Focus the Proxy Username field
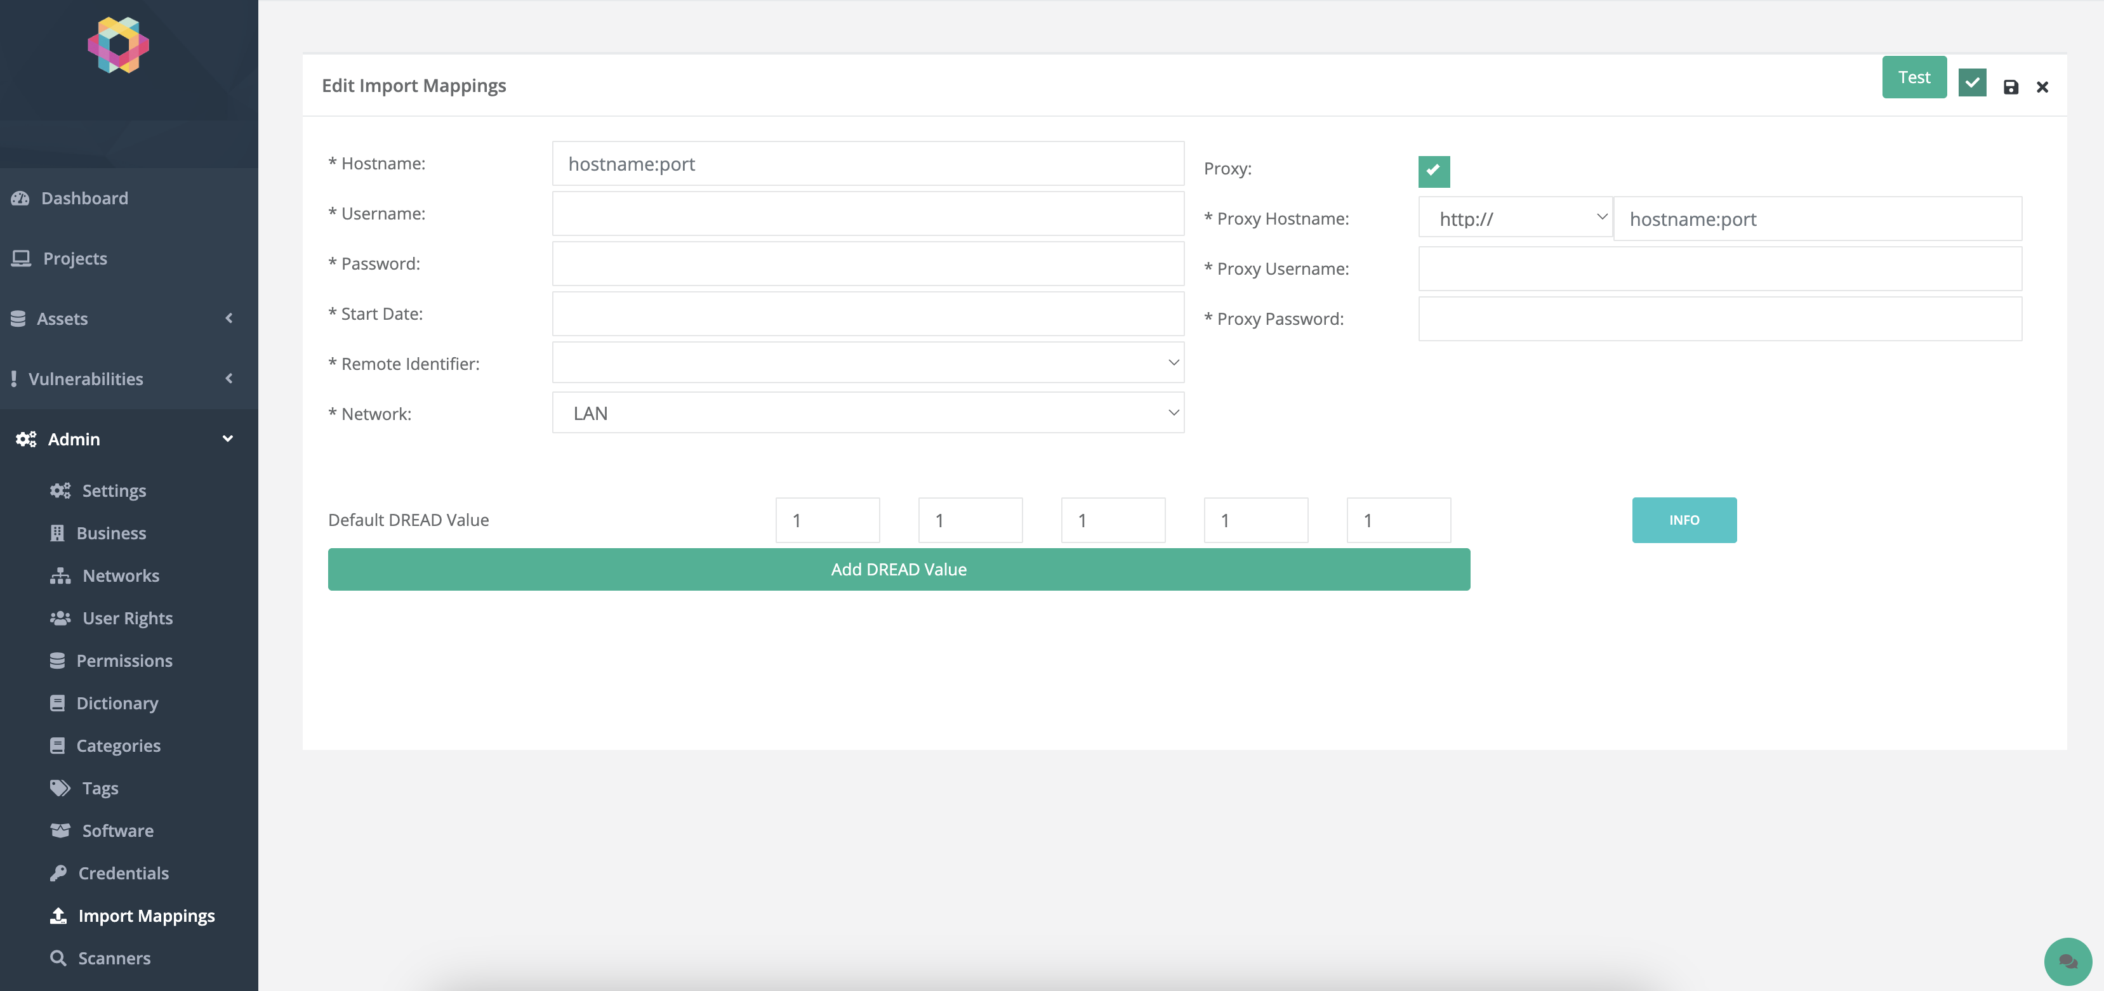2104x991 pixels. click(1720, 268)
